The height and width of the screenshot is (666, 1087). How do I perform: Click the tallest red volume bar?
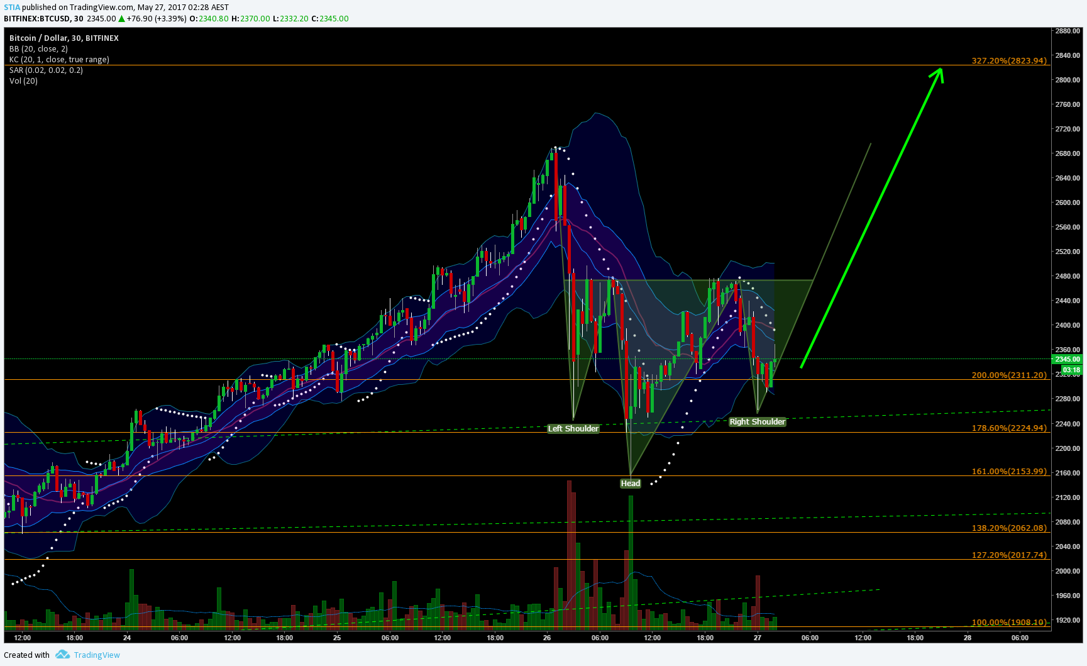point(570,555)
